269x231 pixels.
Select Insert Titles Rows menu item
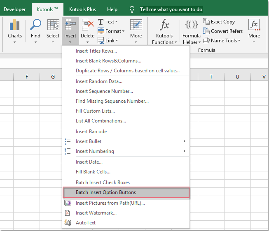tap(126, 51)
